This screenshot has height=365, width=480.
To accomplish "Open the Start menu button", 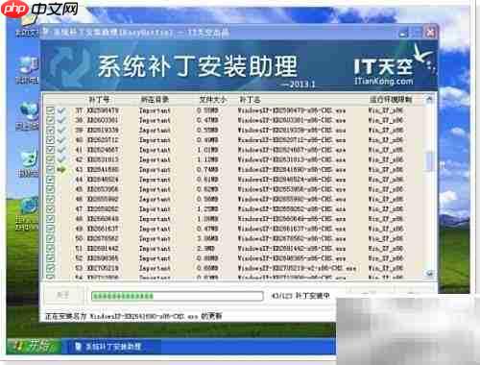I will pyautogui.click(x=34, y=346).
